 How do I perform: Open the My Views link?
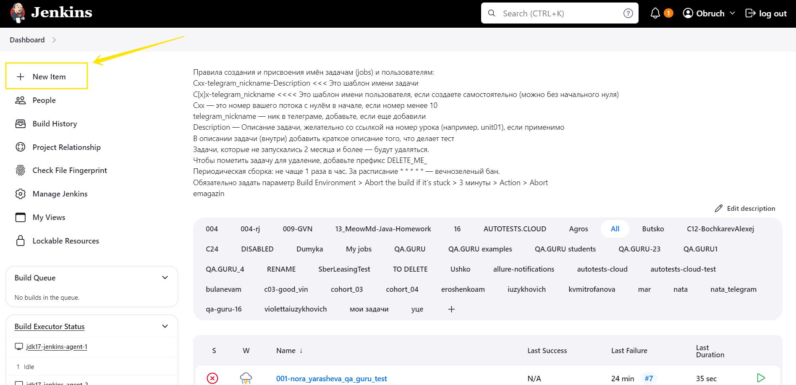click(x=49, y=217)
